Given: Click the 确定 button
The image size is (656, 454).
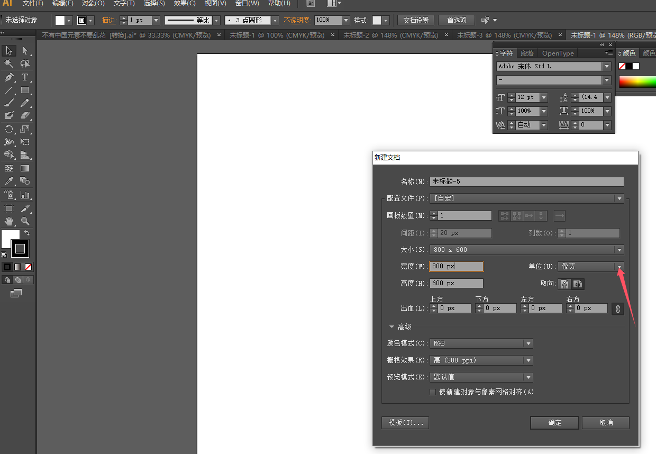Looking at the screenshot, I should pos(554,423).
